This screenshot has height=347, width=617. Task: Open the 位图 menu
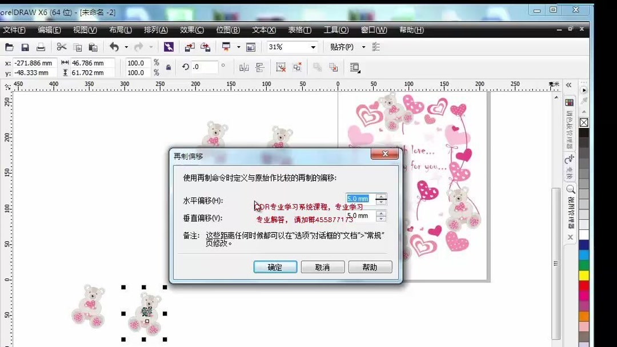click(229, 30)
